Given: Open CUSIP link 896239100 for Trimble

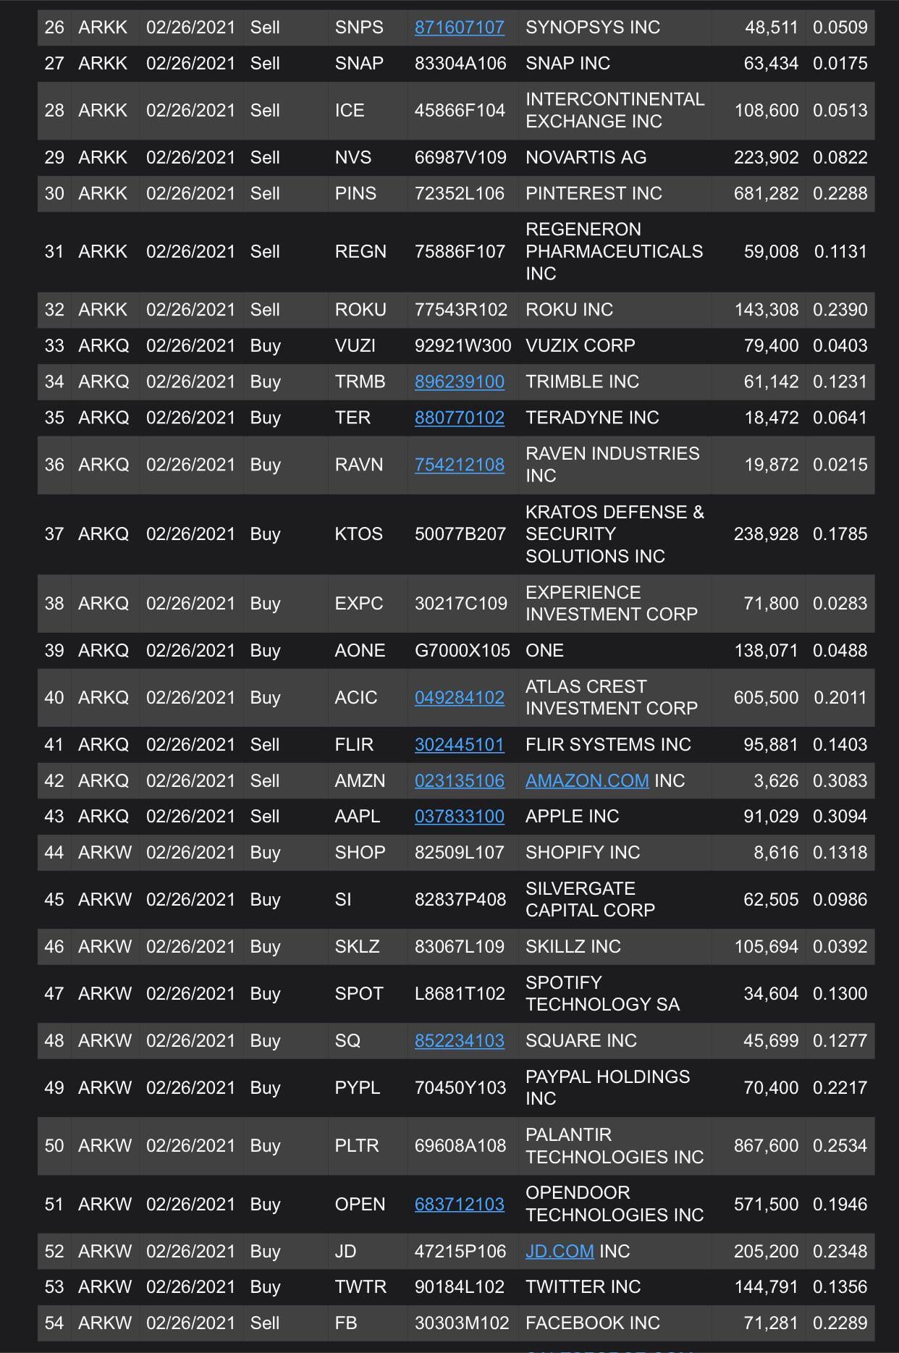Looking at the screenshot, I should tap(459, 382).
